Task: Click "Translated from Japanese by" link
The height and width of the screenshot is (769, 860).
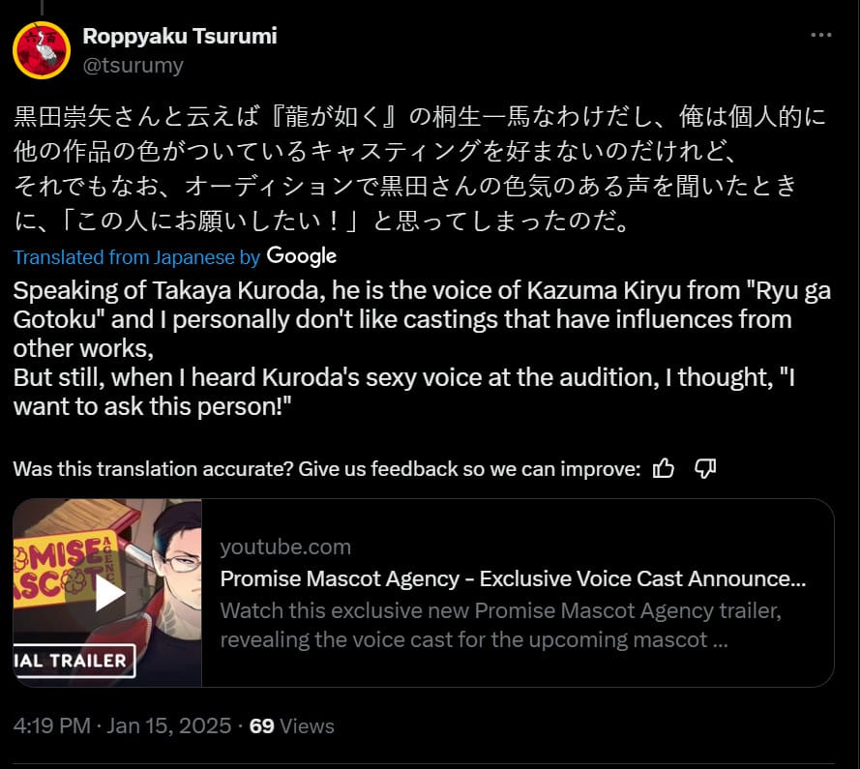Action: tap(136, 257)
